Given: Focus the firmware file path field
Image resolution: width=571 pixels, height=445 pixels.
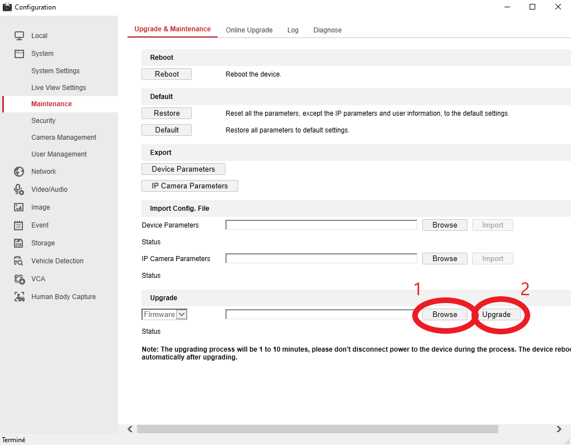Looking at the screenshot, I should 321,314.
